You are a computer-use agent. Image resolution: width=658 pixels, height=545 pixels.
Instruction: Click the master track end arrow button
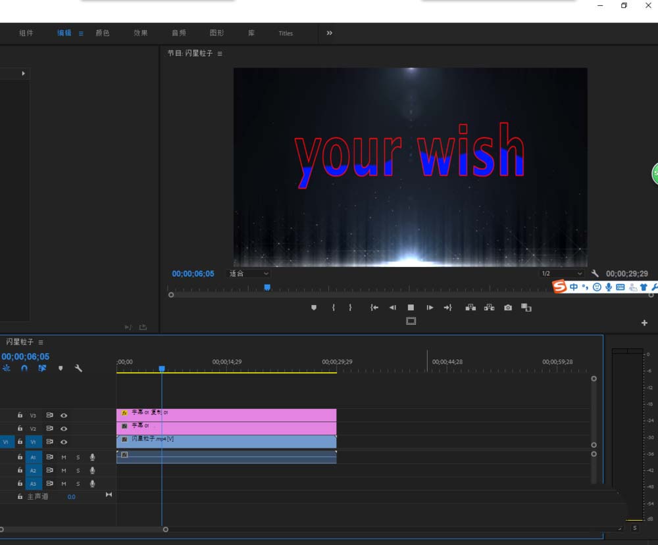click(109, 494)
